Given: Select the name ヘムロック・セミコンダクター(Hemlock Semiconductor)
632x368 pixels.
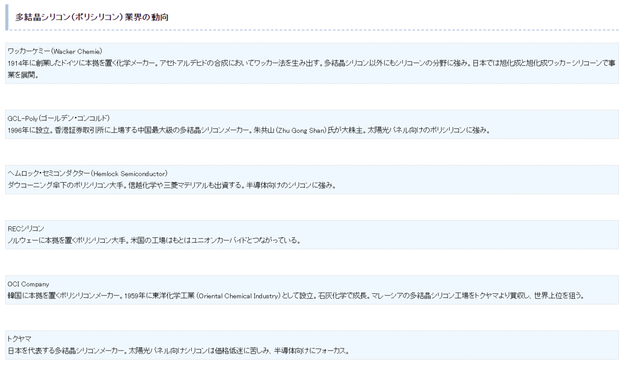Looking at the screenshot, I should pos(87,173).
